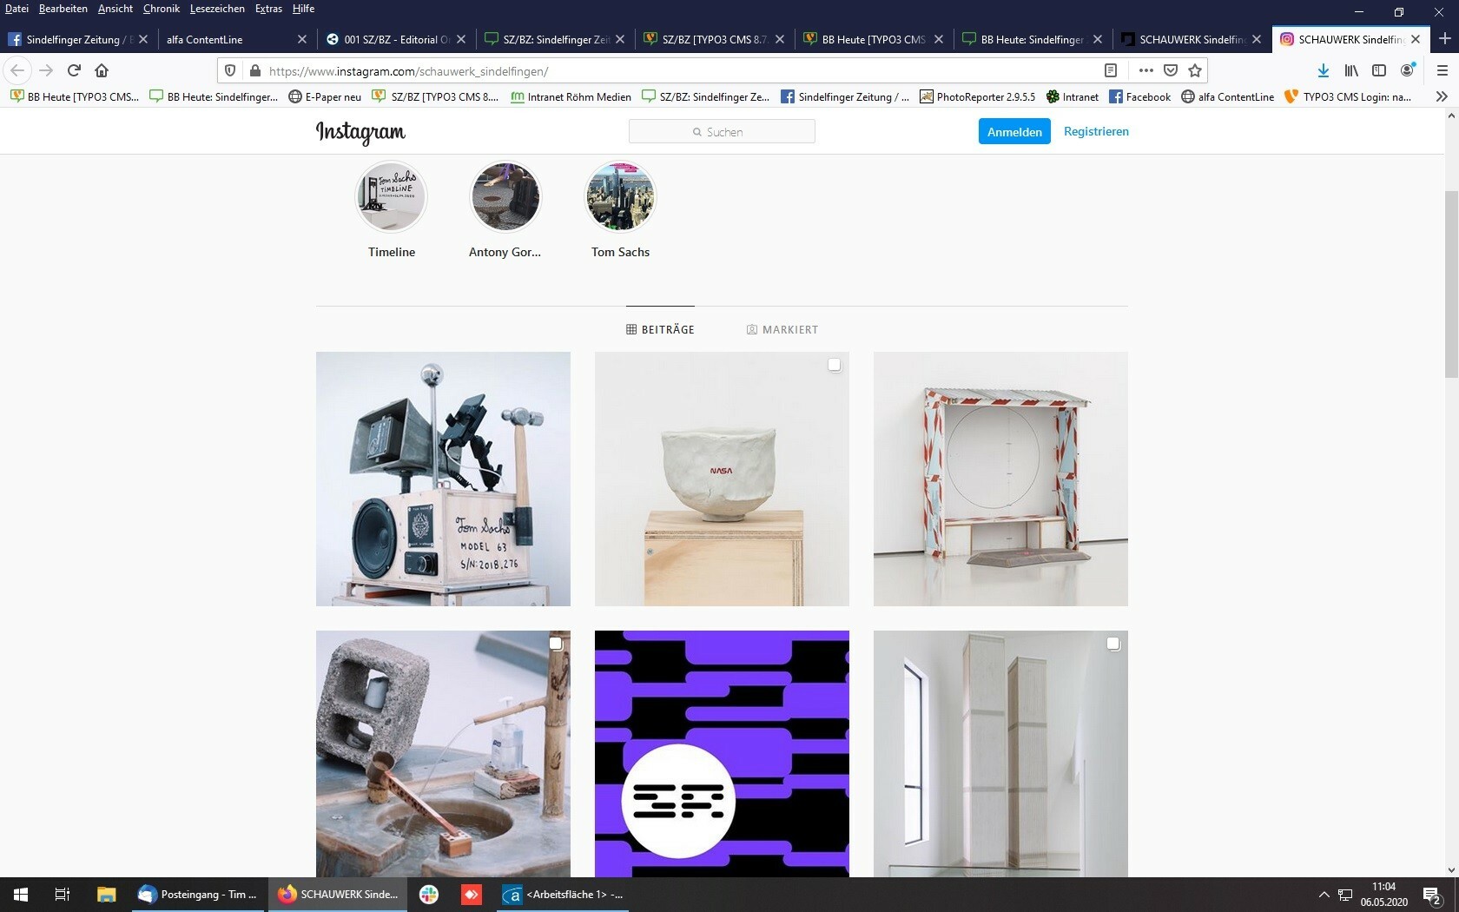Viewport: 1459px width, 912px height.
Task: Bookmark this page with the star icon
Action: tap(1195, 70)
